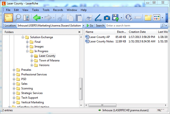Open the File menu
The width and height of the screenshot is (170, 114).
pos(8,10)
